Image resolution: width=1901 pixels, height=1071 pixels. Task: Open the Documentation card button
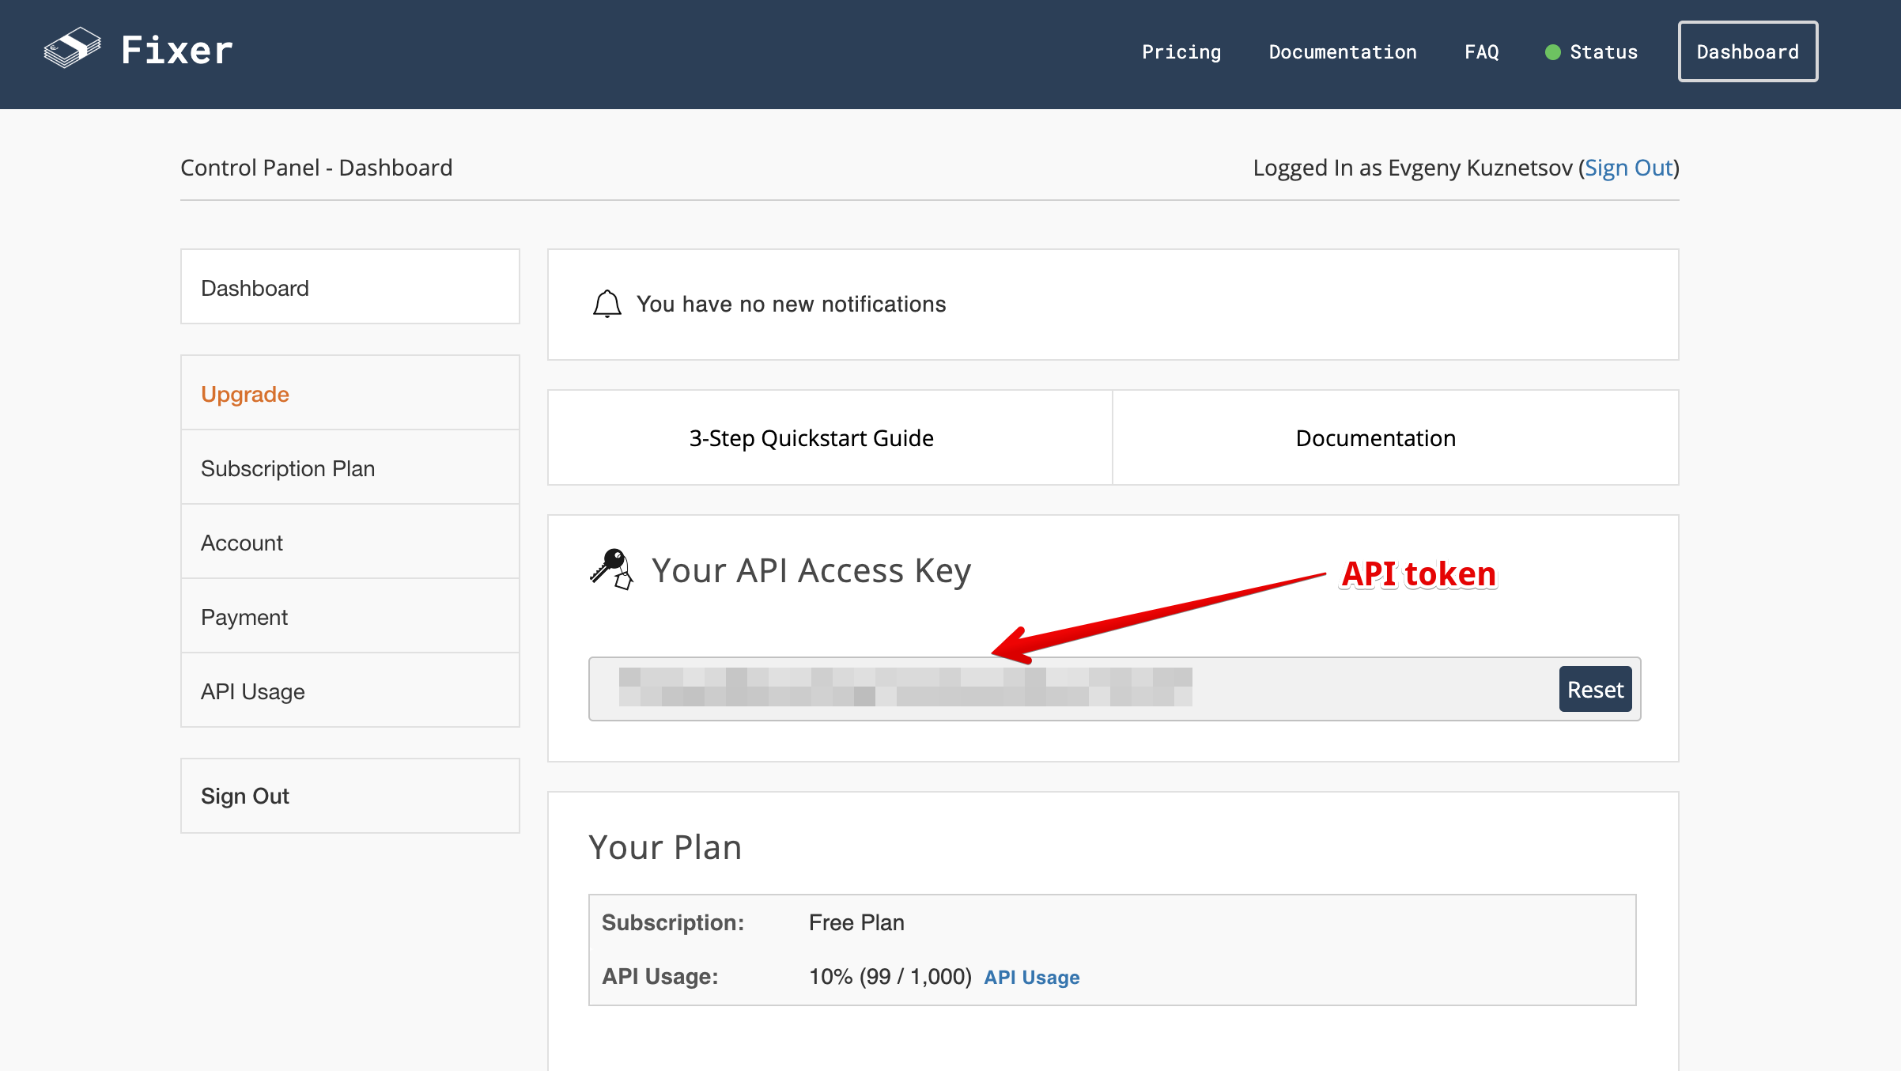[1396, 437]
